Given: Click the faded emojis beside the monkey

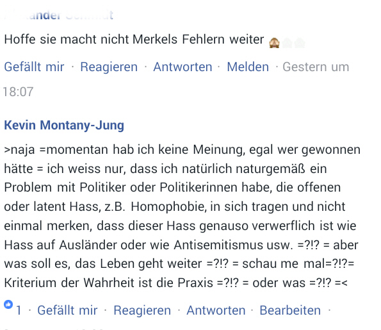Looking at the screenshot, I should (293, 44).
